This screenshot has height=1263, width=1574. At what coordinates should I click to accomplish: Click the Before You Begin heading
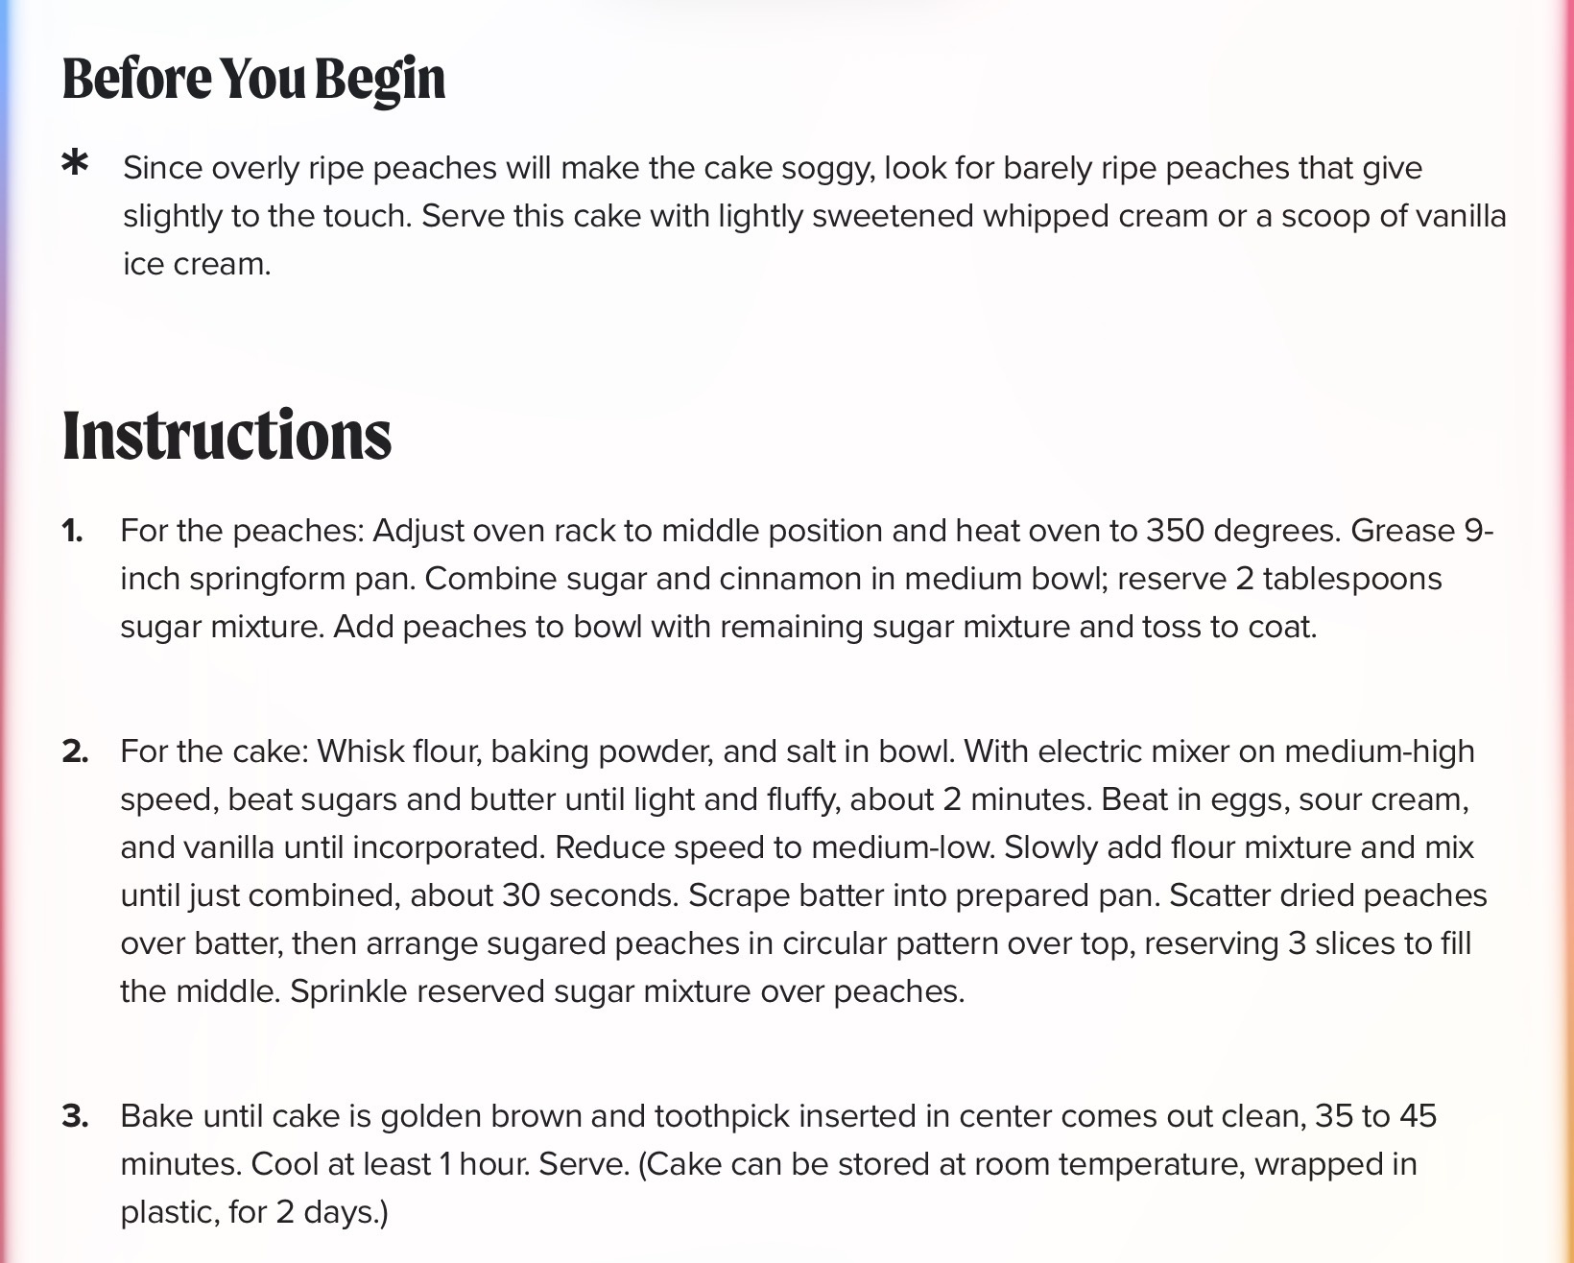[x=254, y=80]
